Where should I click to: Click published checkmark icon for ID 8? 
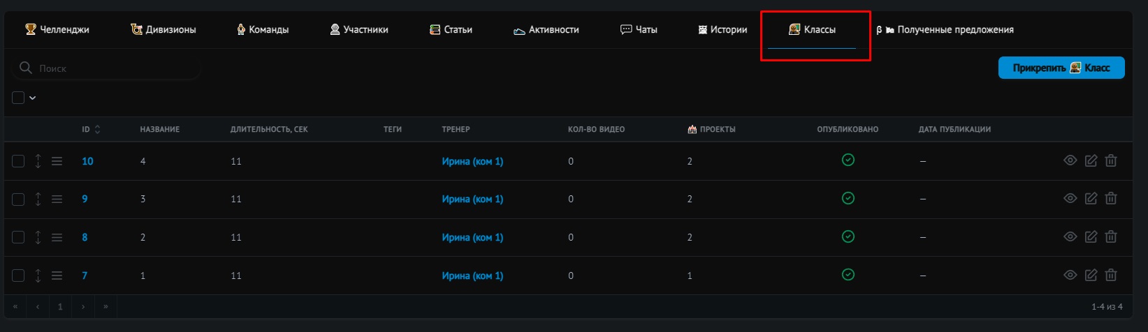click(848, 236)
